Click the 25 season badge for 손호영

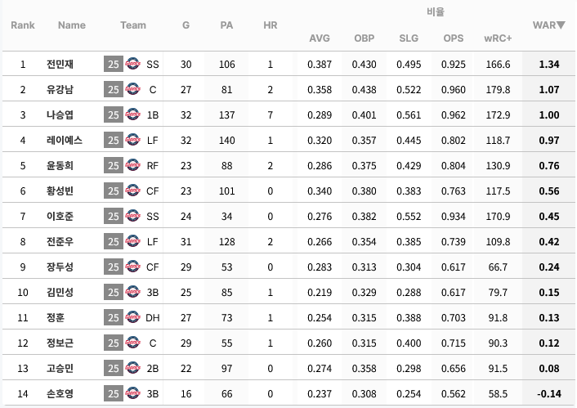114,393
